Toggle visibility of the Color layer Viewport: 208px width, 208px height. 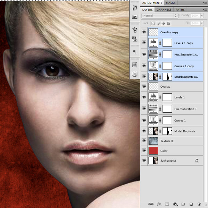click(x=144, y=151)
